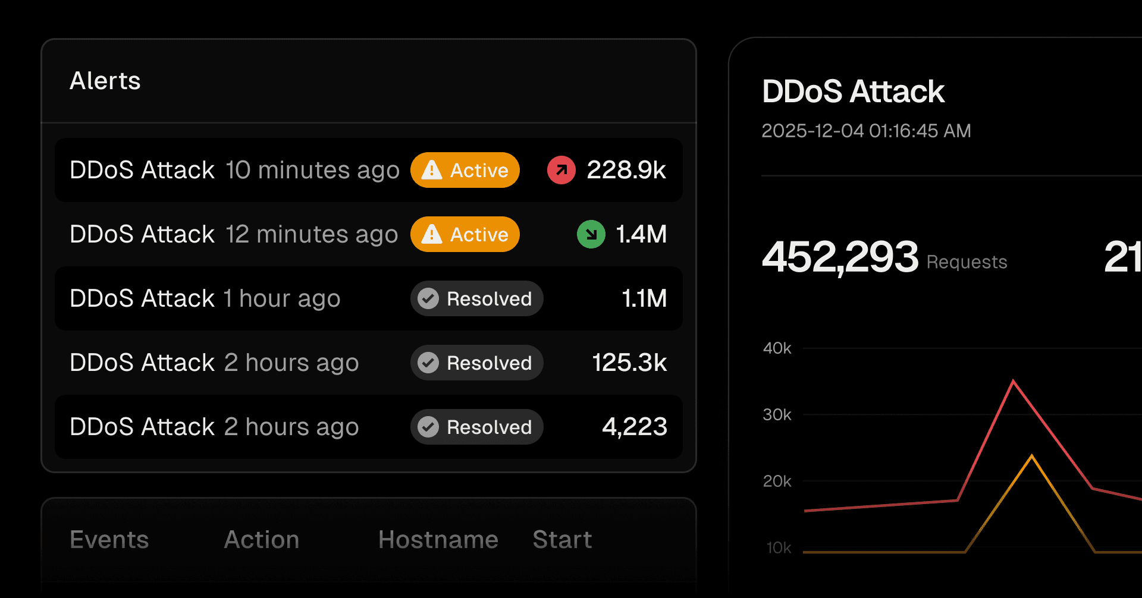Click warning triangle in 12 minutes ago alert
1142x598 pixels.
coord(431,234)
